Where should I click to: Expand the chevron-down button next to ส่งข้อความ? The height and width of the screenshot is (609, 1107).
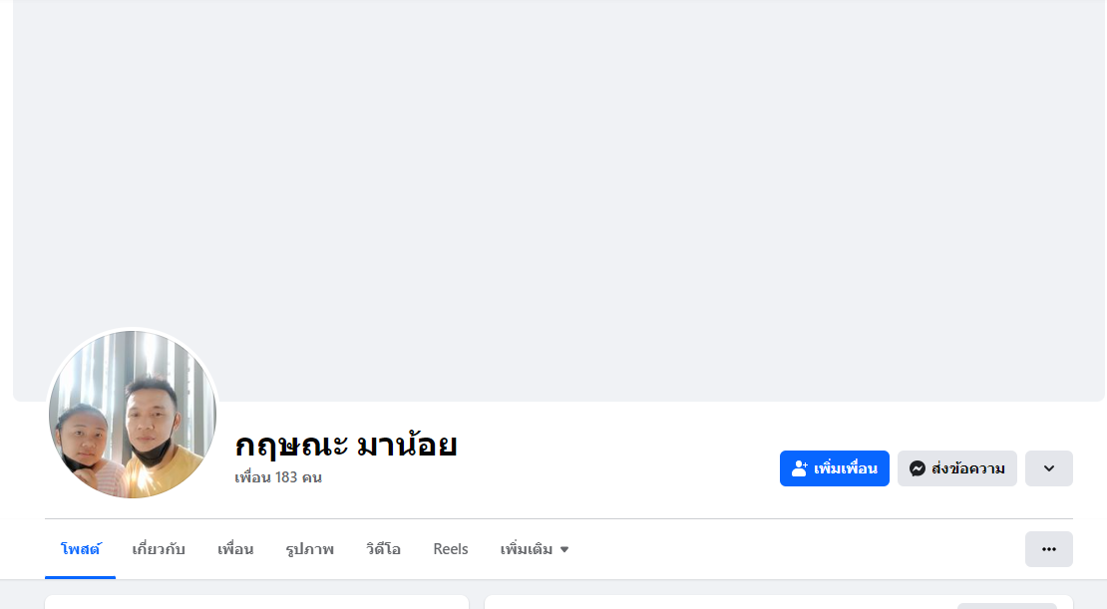click(1048, 468)
